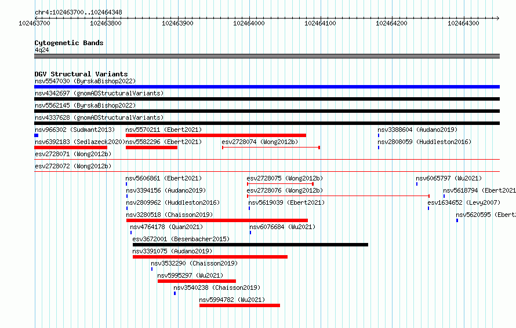
Task: Select the red nsv5582296 variant bar
Action: [x=151, y=148]
